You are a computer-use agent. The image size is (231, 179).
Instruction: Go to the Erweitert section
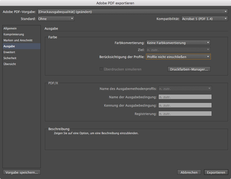coord(22,52)
